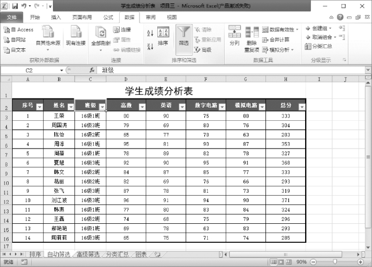
Task: Click the zoom slider handle
Action: point(335,262)
